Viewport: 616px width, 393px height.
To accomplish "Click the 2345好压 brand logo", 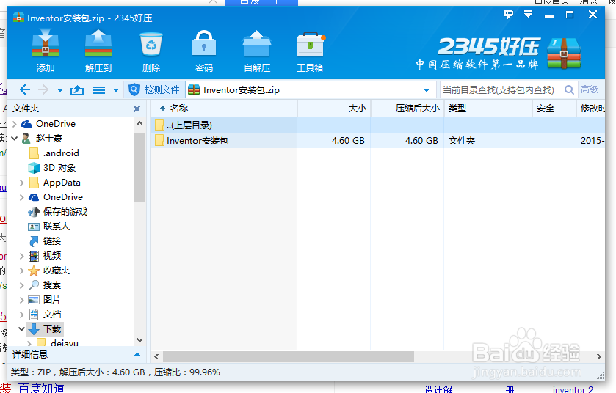I will pyautogui.click(x=498, y=53).
